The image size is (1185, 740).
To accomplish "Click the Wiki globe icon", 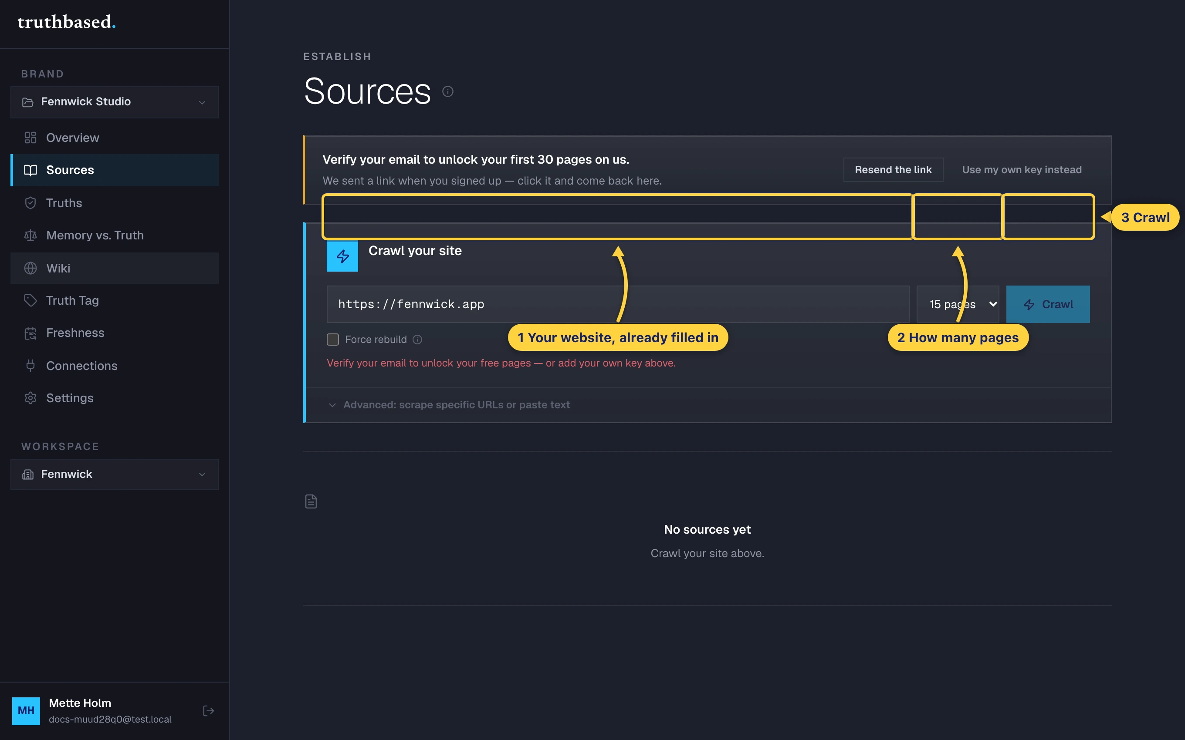I will pos(30,268).
